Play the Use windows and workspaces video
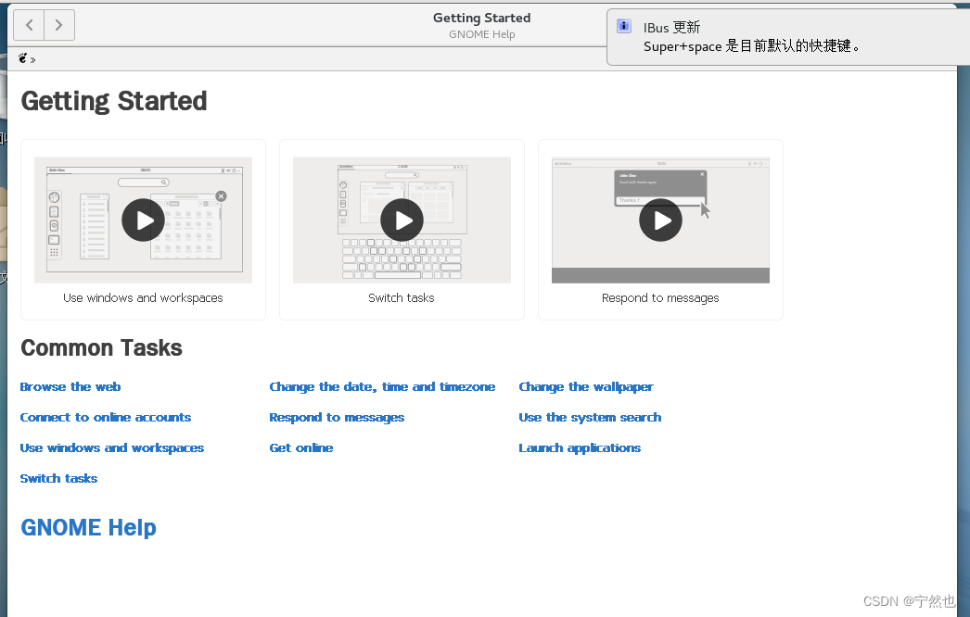The height and width of the screenshot is (617, 970). click(x=143, y=220)
